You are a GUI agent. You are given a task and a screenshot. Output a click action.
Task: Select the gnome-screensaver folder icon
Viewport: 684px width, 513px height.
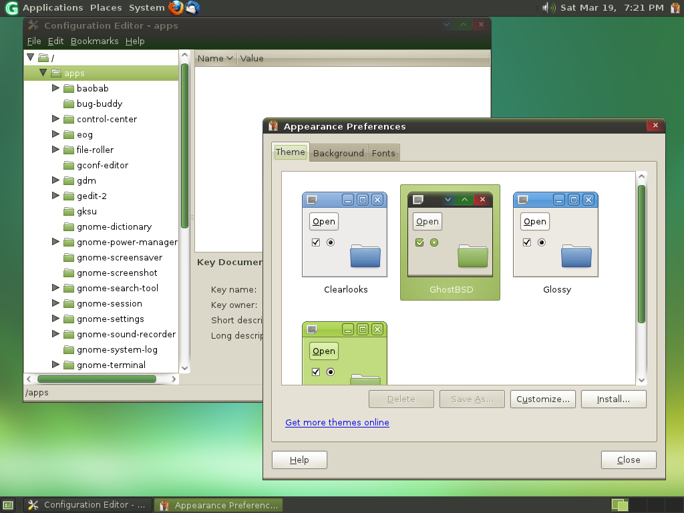click(x=69, y=258)
